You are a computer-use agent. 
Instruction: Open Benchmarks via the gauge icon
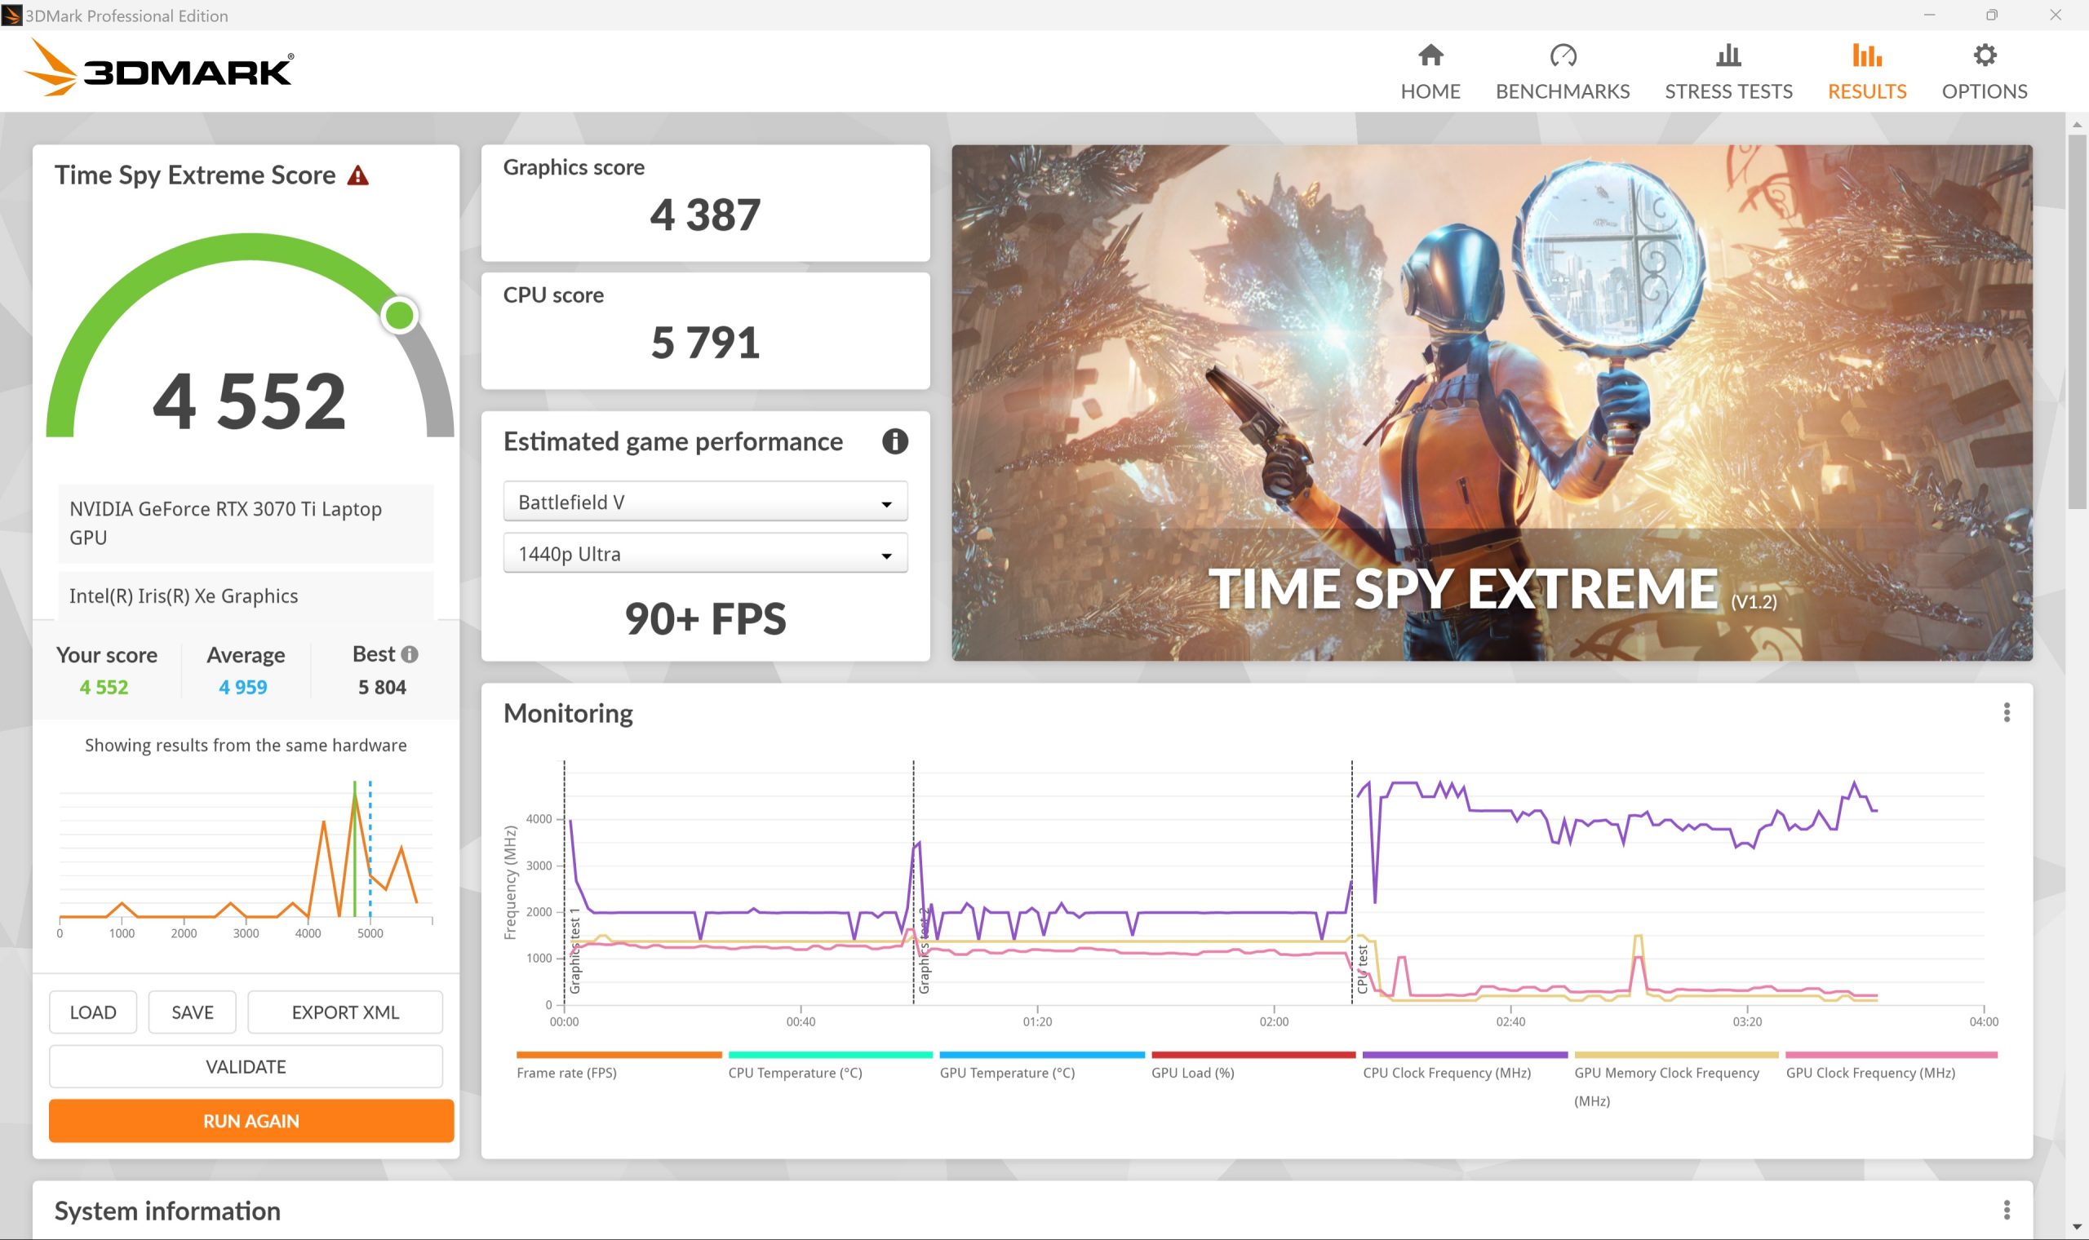point(1562,56)
